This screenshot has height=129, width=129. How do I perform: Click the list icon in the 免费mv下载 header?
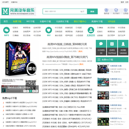[99, 59]
